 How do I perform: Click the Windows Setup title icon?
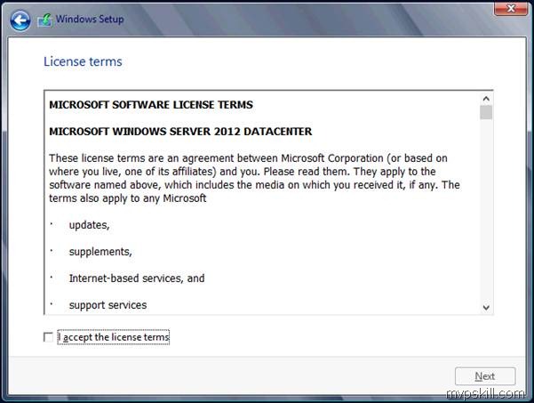45,20
